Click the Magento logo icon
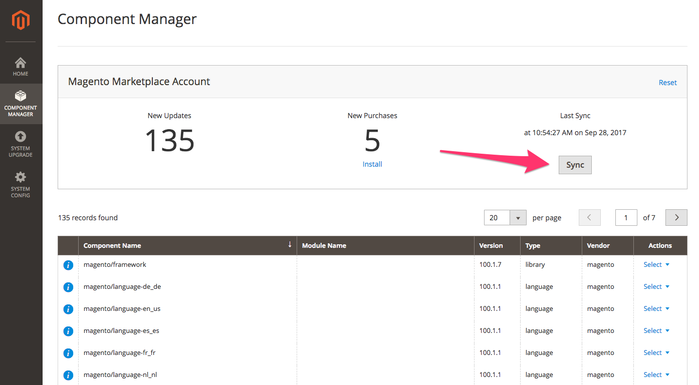699x385 pixels. [x=21, y=21]
